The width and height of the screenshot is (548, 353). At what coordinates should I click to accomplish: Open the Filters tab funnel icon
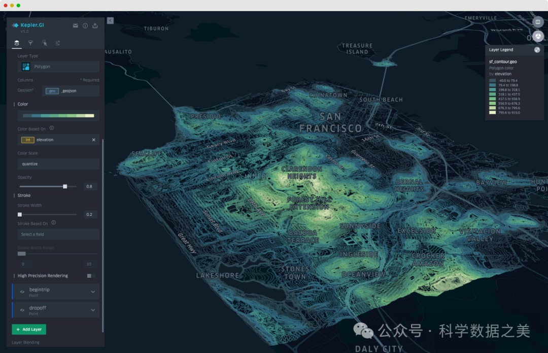[x=30, y=43]
